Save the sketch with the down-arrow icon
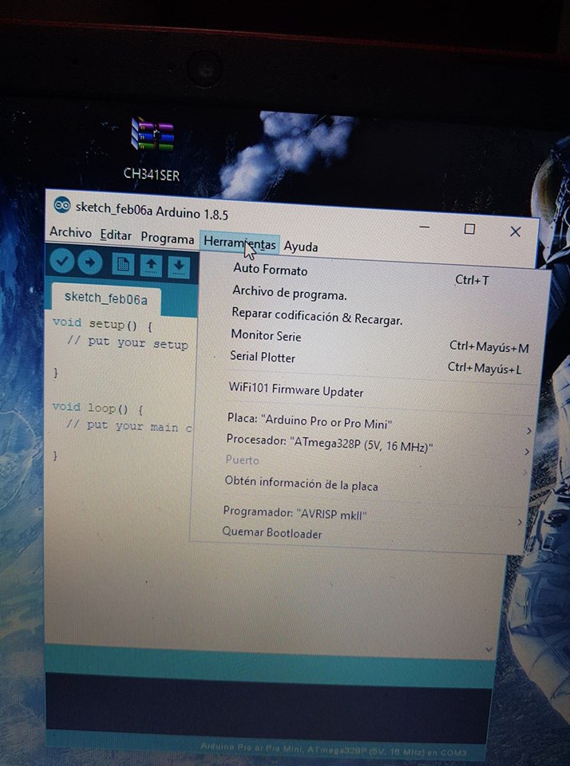The height and width of the screenshot is (766, 570). pos(179,267)
